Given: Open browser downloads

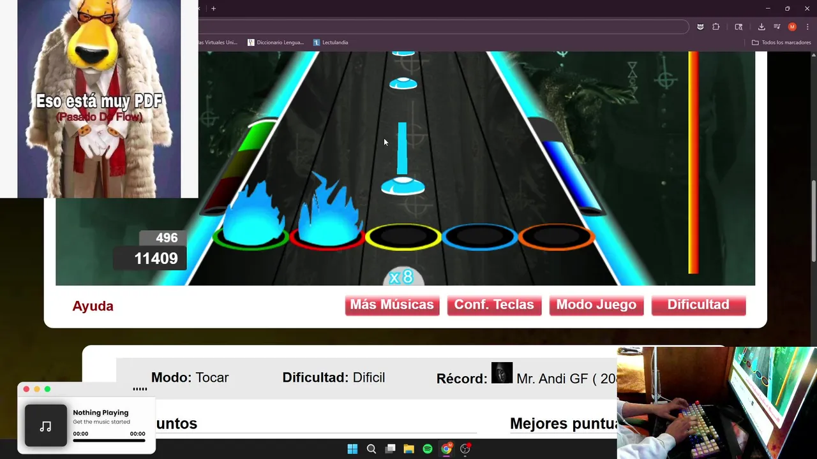Looking at the screenshot, I should pyautogui.click(x=761, y=27).
